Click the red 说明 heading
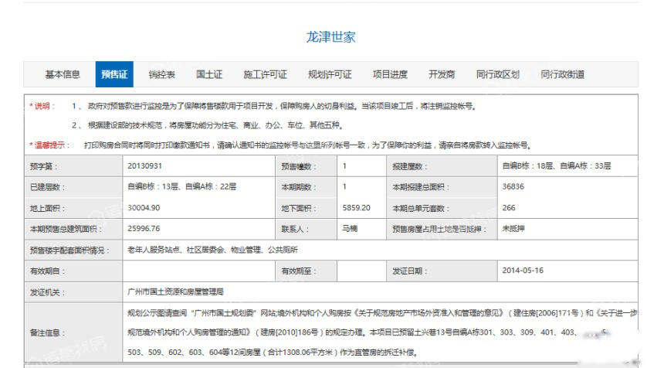Viewport: 664px width, 368px height. pos(42,106)
